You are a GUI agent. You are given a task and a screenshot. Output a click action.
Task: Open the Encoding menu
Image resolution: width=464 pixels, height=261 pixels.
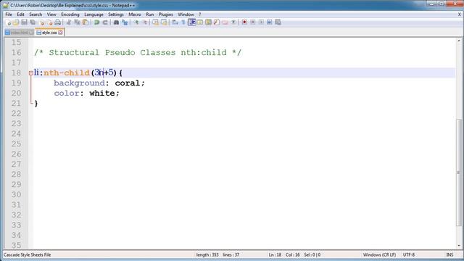(70, 14)
